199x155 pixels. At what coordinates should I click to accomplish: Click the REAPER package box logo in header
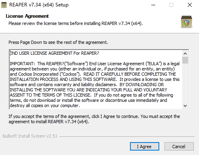click(x=187, y=22)
